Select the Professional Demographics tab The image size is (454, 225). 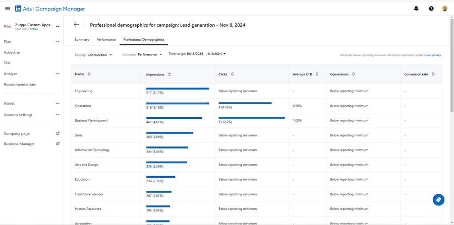pos(144,40)
